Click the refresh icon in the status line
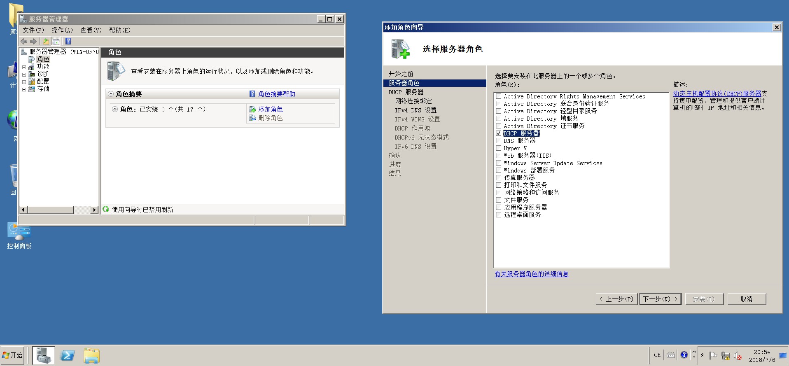The image size is (789, 366). [106, 209]
